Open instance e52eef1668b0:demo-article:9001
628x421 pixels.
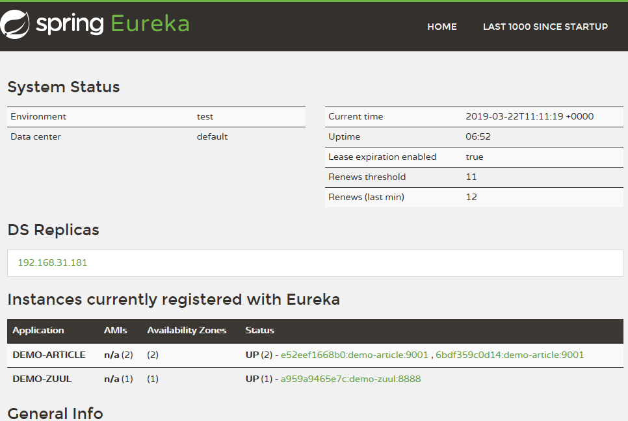coord(354,355)
